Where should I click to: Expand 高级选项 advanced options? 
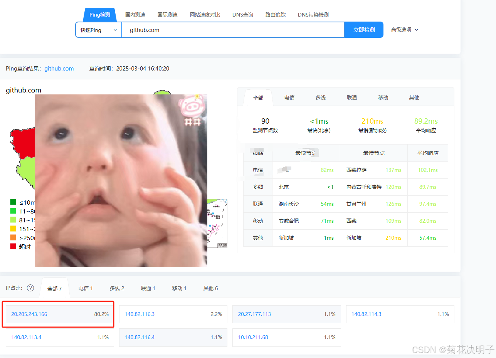(x=405, y=30)
